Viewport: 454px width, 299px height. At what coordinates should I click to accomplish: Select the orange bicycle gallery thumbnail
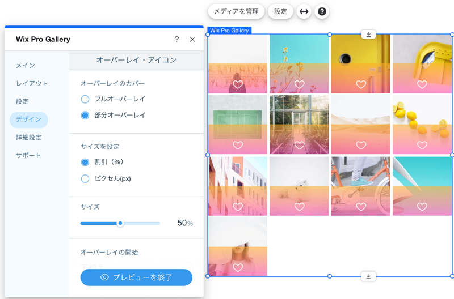coord(361,186)
